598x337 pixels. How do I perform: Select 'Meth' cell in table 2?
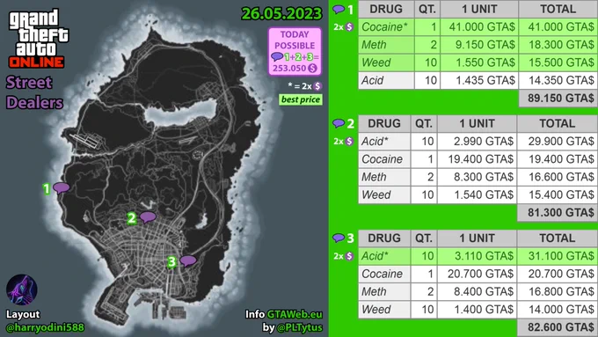[384, 177]
